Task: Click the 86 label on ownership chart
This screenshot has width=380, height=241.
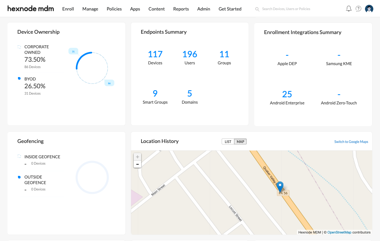Action: point(109,83)
